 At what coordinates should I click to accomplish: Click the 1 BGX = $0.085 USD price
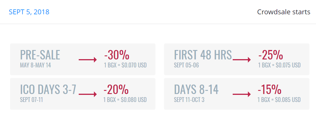coord(279,100)
